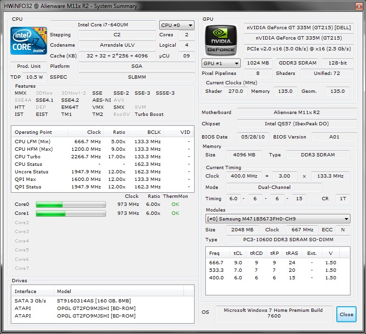
Task: Click the BIOS Version A01 field
Action: [334, 137]
